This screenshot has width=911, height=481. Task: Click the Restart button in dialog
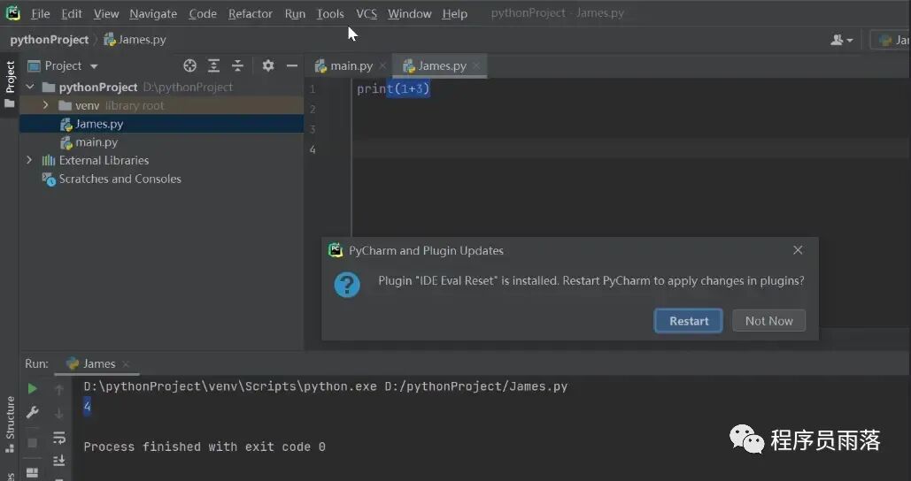[x=689, y=321]
